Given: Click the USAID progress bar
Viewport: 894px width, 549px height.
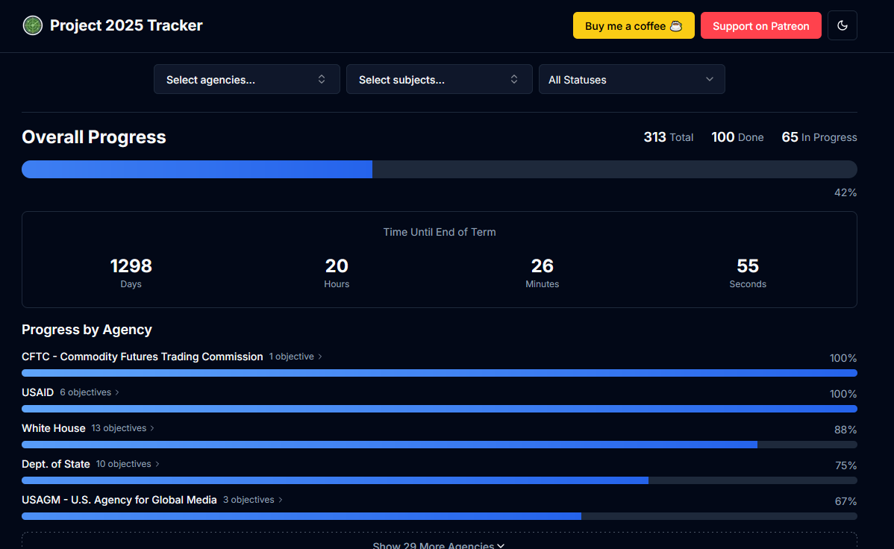Looking at the screenshot, I should click(x=439, y=409).
